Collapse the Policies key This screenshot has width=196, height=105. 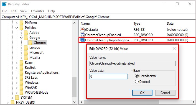click(x=17, y=28)
